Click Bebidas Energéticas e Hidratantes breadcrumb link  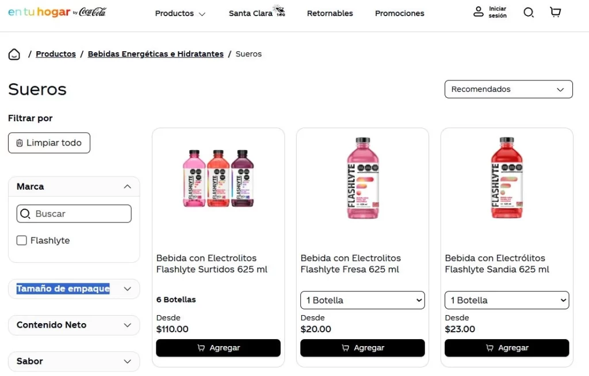[155, 54]
